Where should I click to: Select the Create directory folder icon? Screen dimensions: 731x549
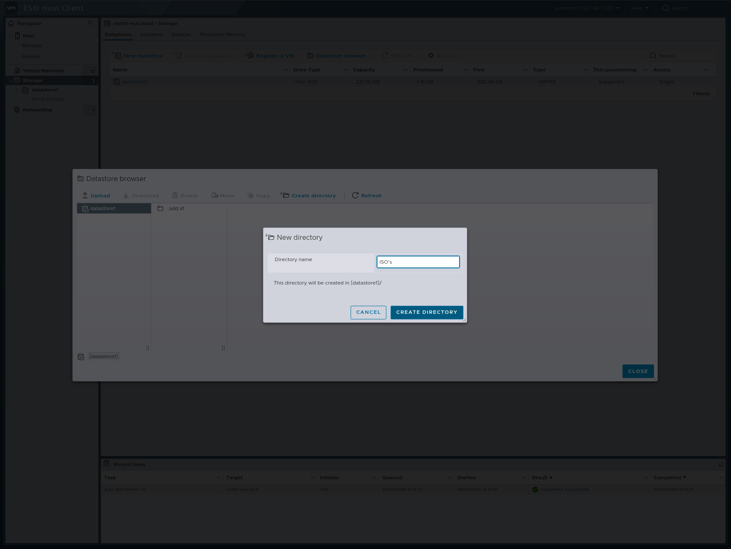pos(284,194)
